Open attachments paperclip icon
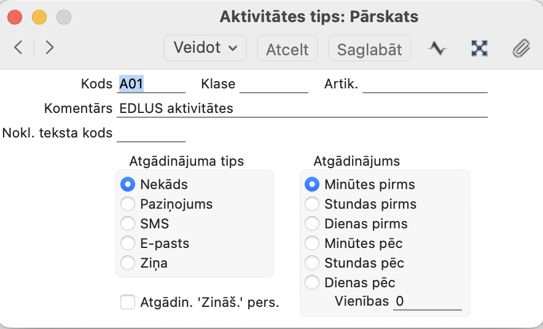The image size is (543, 329). click(521, 48)
